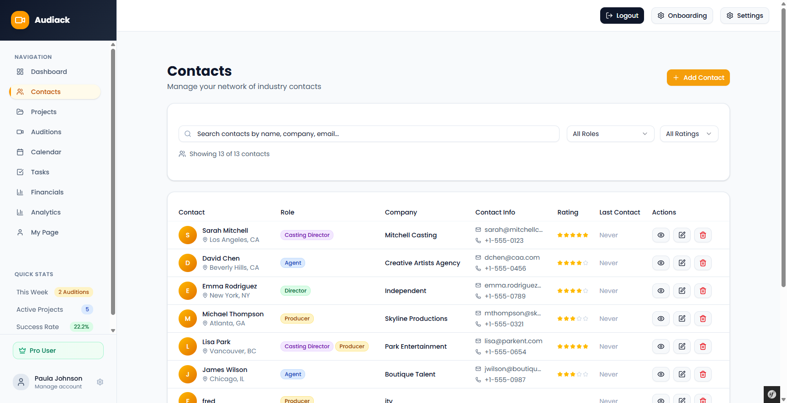
Task: Click the trash icon for Lisa Park
Action: coord(702,346)
